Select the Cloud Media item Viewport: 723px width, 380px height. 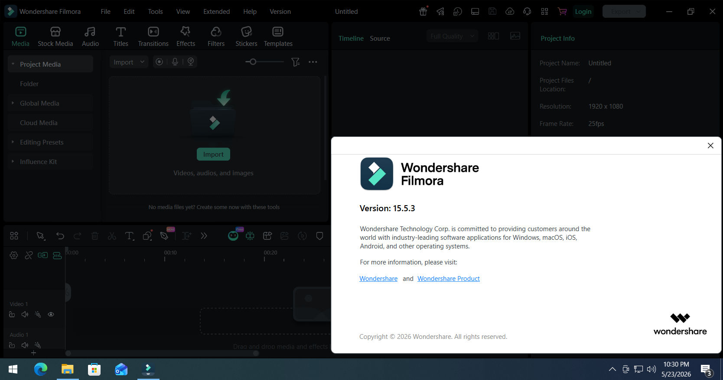tap(50, 122)
